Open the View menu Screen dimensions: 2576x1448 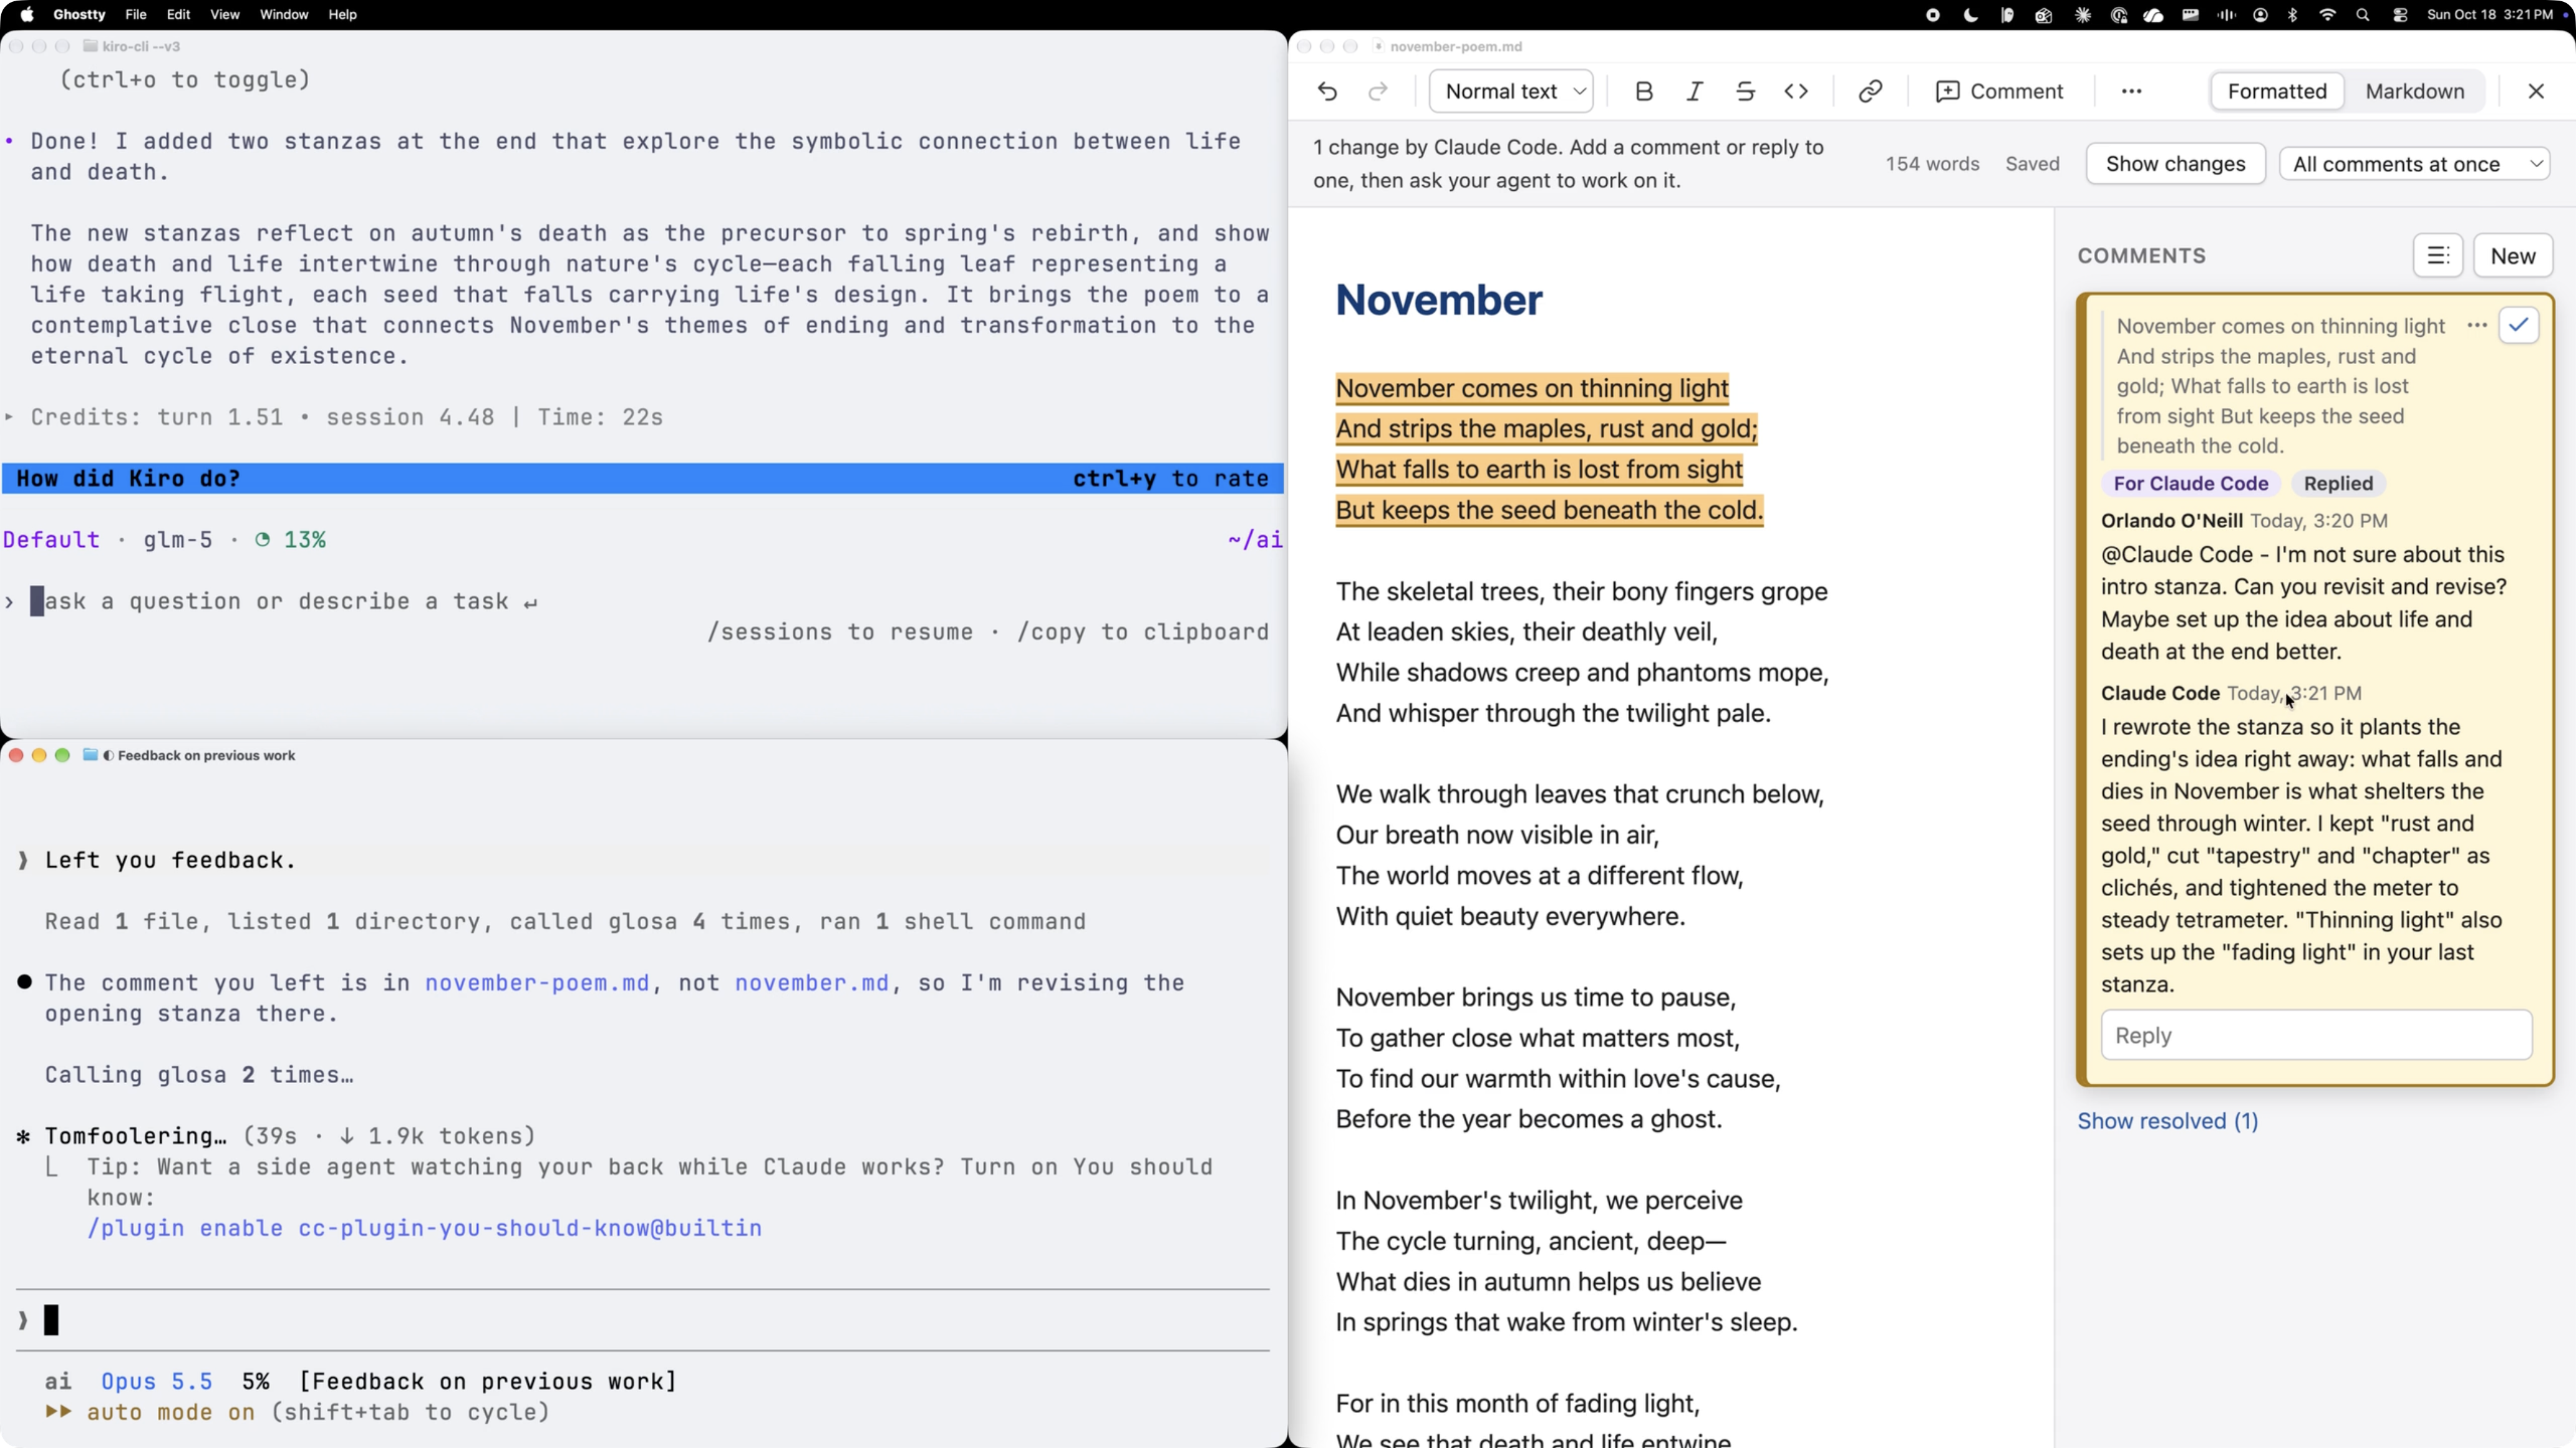(x=224, y=14)
